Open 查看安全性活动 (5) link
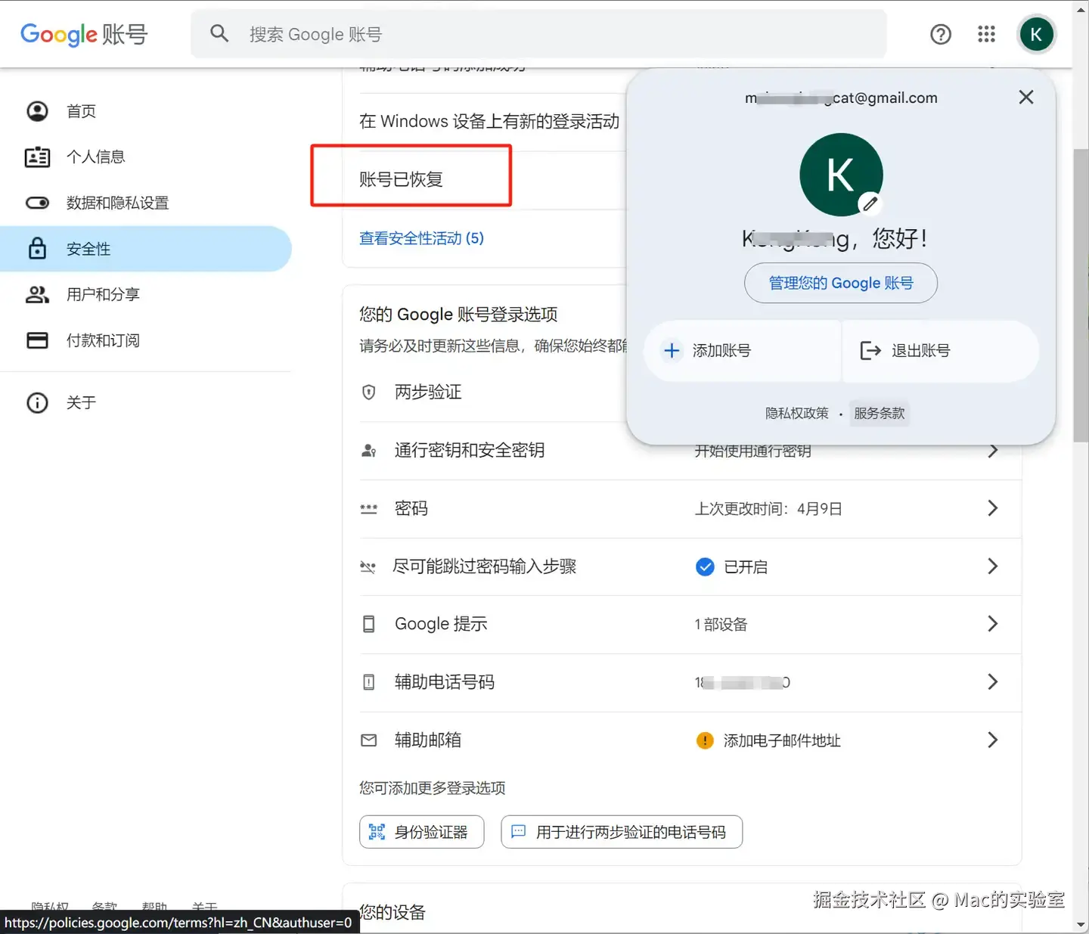The image size is (1089, 934). [x=421, y=238]
